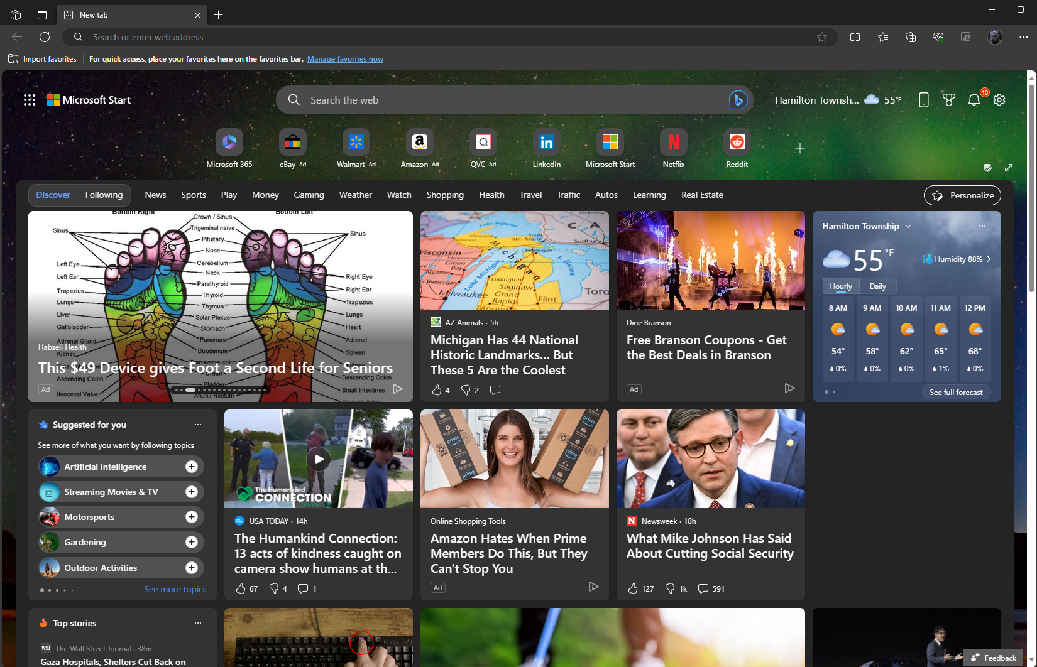The width and height of the screenshot is (1037, 667).
Task: Click Manage favorites now link
Action: pos(345,59)
